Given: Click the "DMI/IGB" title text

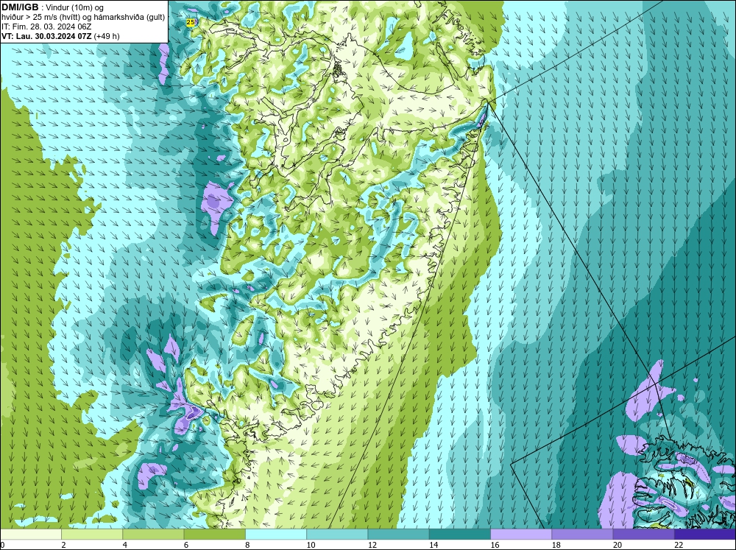Looking at the screenshot, I should click(20, 7).
